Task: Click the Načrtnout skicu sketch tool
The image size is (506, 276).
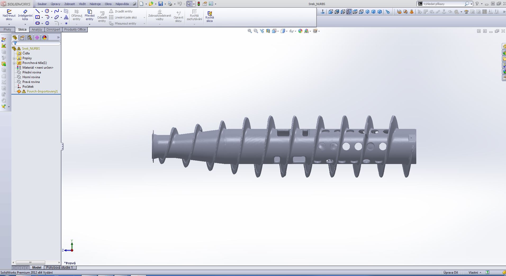Action: click(9, 15)
